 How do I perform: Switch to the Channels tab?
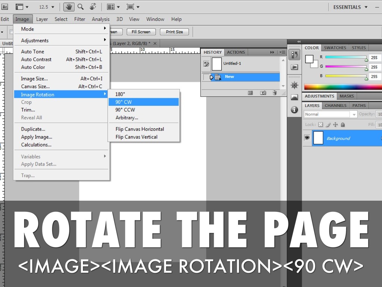pyautogui.click(x=335, y=106)
